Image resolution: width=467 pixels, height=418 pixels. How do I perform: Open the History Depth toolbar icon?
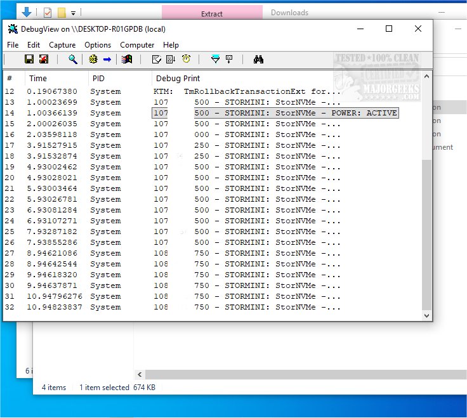pos(229,59)
